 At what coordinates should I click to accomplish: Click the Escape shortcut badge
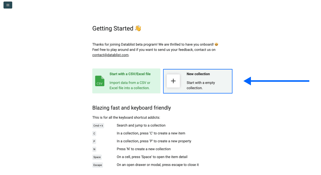point(98,165)
